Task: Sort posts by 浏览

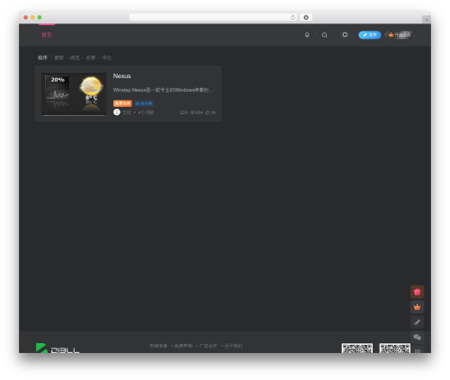Action: point(75,57)
